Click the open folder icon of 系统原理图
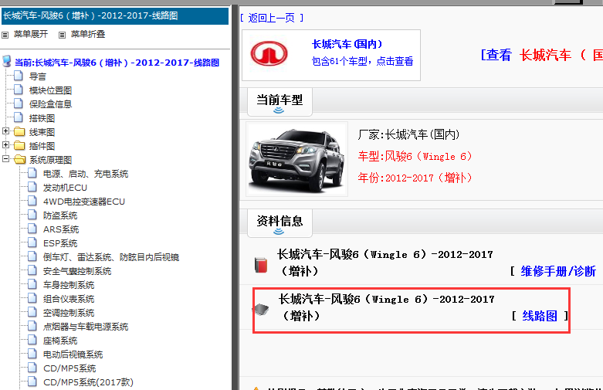This screenshot has width=603, height=390. [19, 160]
